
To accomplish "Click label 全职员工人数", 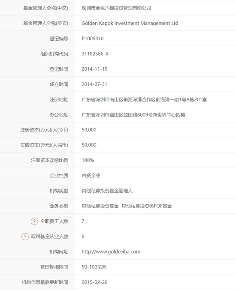I will (54, 221).
